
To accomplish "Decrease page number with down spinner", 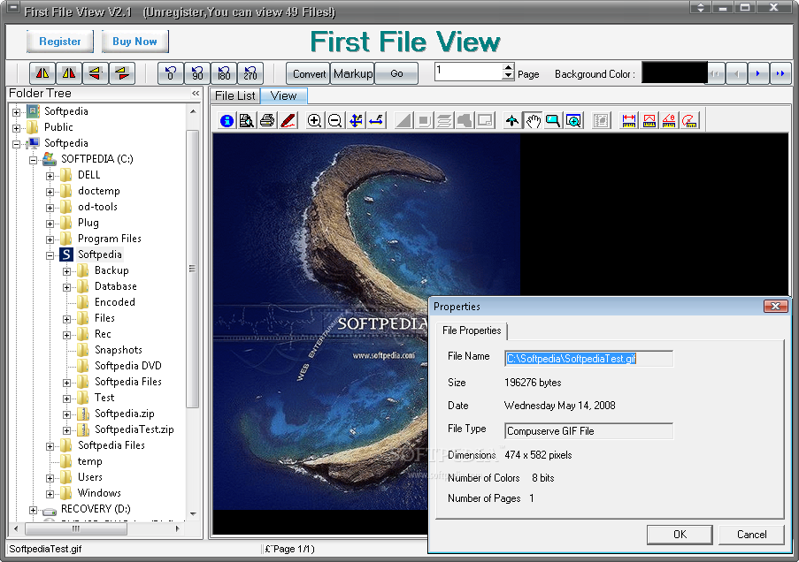I will [508, 76].
